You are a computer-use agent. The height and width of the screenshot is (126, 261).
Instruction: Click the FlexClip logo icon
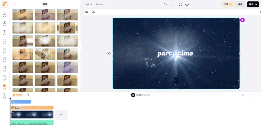pos(4,4)
